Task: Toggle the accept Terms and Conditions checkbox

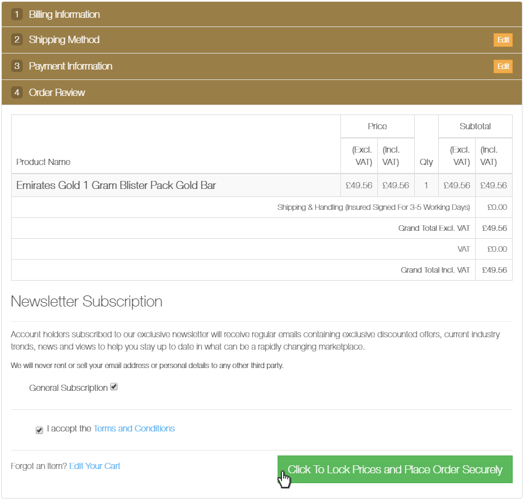Action: click(x=39, y=430)
